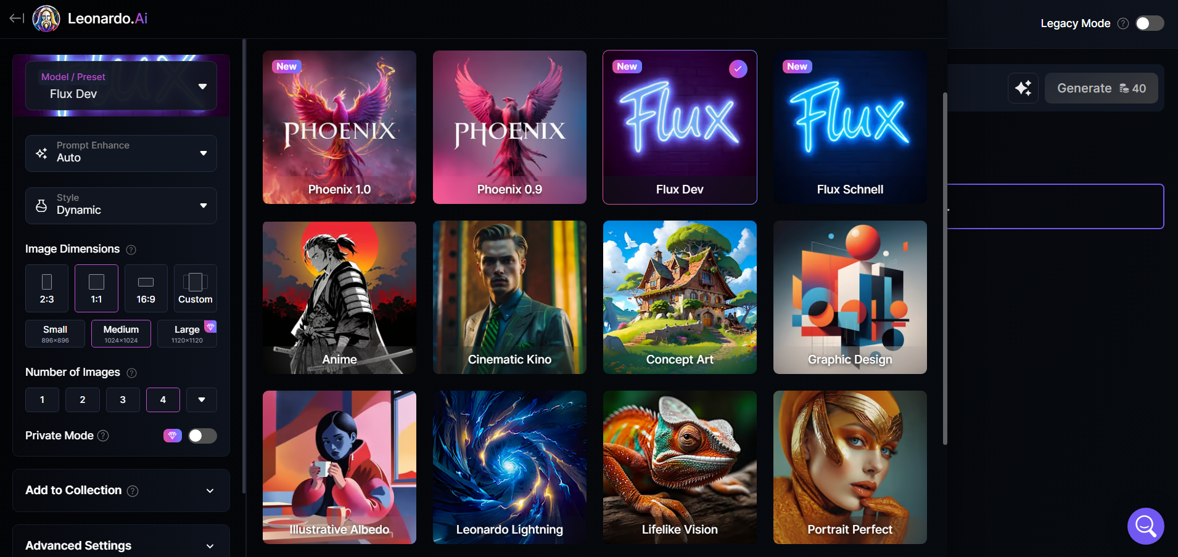
Task: Open the Style Dynamic dropdown
Action: click(x=121, y=205)
